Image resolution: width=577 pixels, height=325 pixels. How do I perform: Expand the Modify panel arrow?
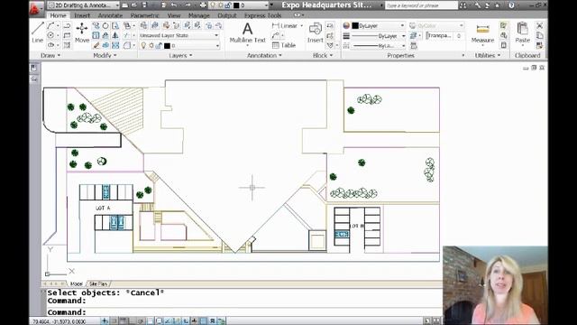click(x=115, y=55)
